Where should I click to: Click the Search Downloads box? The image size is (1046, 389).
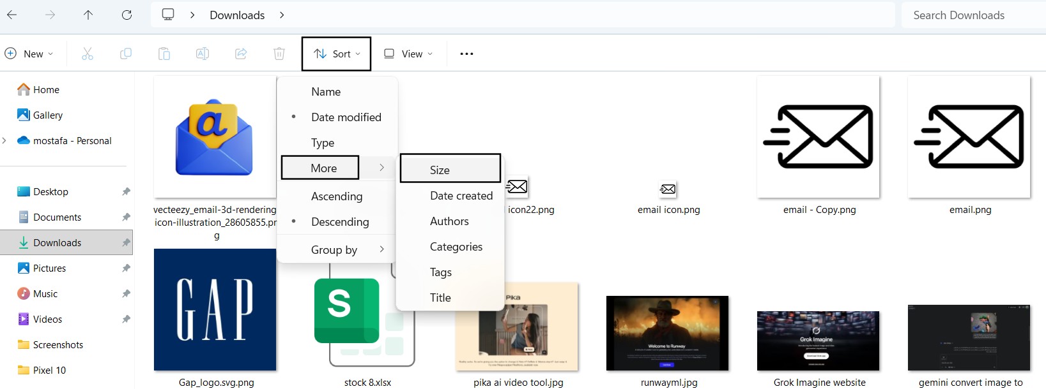[x=973, y=15]
